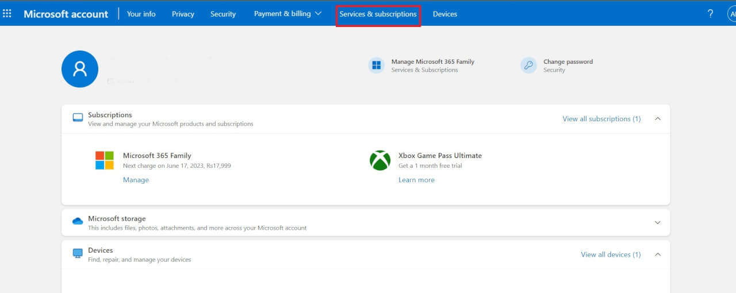Expand the Microsoft storage section
The width and height of the screenshot is (736, 293).
(658, 223)
